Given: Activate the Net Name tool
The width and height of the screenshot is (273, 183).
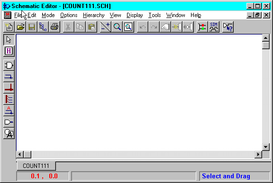Looking at the screenshot, I should [9, 111].
